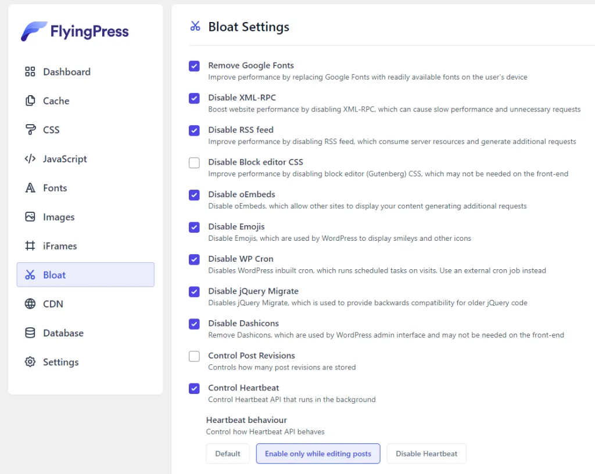
Task: Check the Control Post Revisions option
Action: click(194, 356)
